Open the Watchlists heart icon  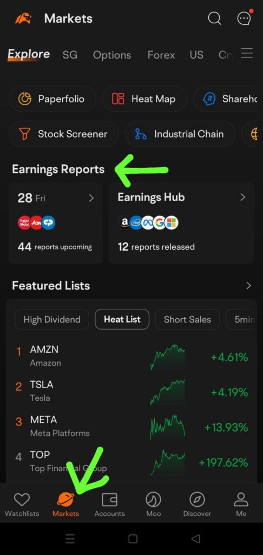click(22, 500)
